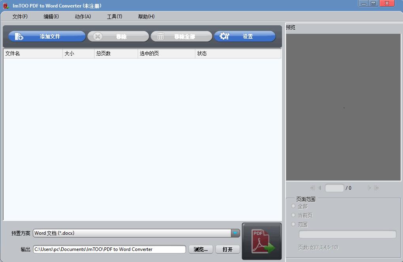Start conversion with the PDF convert icon
Image resolution: width=403 pixels, height=262 pixels.
tap(262, 241)
